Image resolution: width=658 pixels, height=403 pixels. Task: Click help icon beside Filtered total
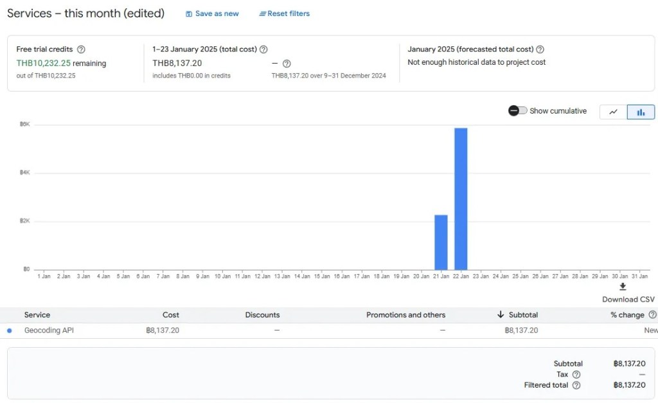point(576,386)
